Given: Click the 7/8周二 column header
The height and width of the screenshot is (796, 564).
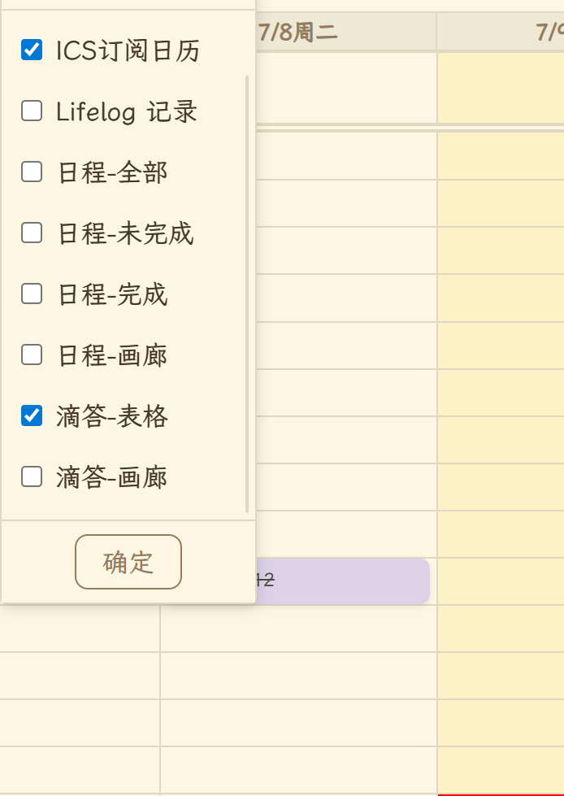Looking at the screenshot, I should pos(298,33).
